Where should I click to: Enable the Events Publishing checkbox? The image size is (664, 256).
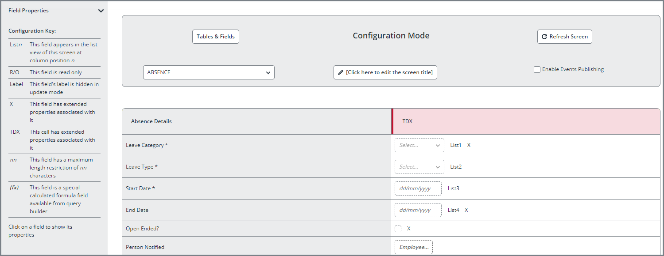point(537,69)
